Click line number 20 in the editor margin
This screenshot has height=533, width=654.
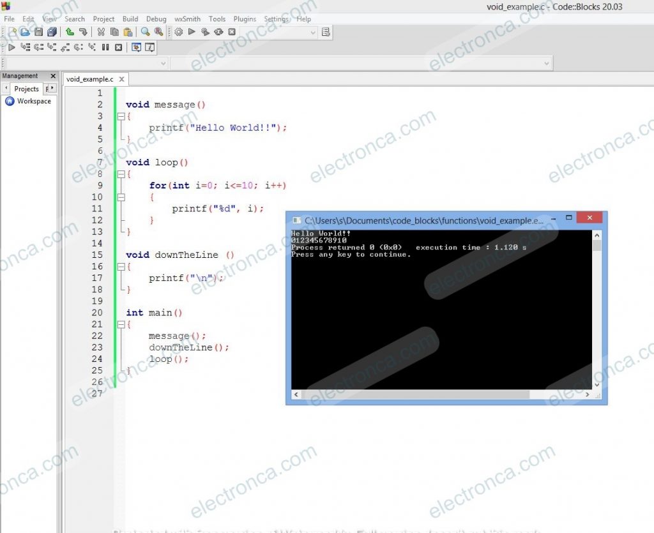(97, 313)
